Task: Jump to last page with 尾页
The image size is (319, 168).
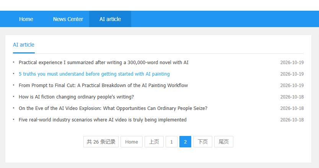Action: (224, 142)
